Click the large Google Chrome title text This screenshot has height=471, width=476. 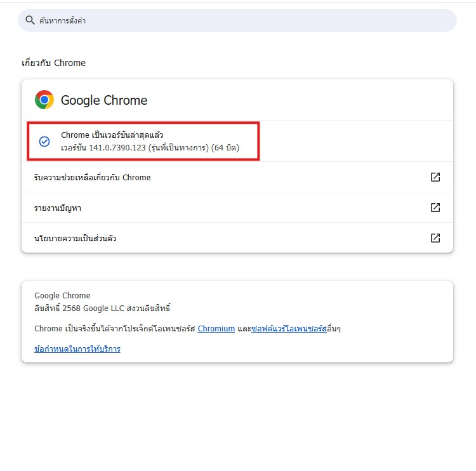click(x=104, y=100)
